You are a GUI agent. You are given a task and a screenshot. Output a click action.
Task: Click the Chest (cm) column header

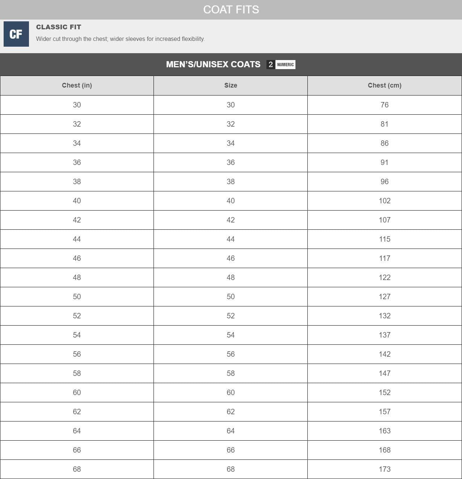coord(385,85)
